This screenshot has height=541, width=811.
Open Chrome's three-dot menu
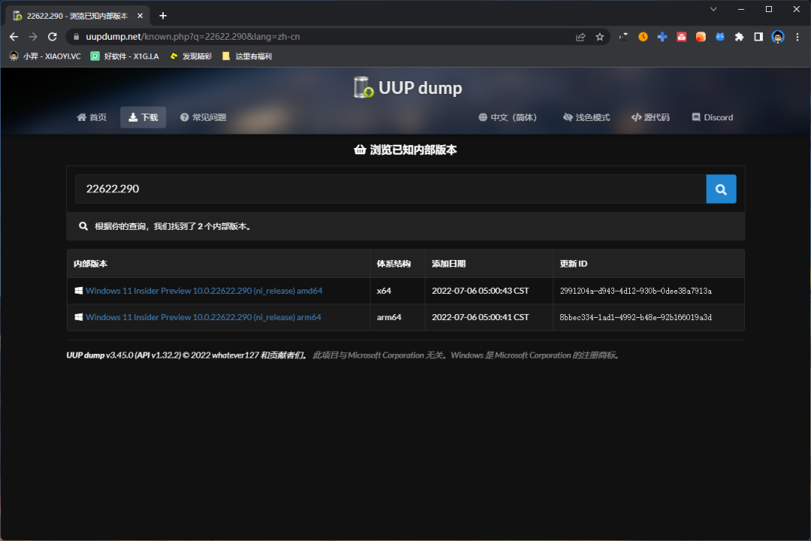point(797,36)
